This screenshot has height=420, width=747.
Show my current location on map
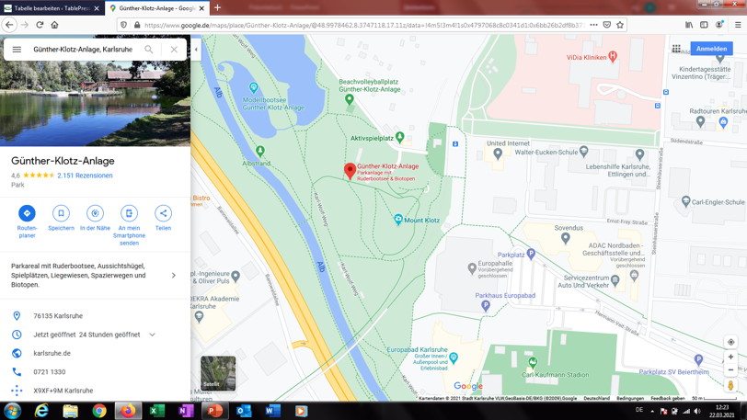[731, 342]
